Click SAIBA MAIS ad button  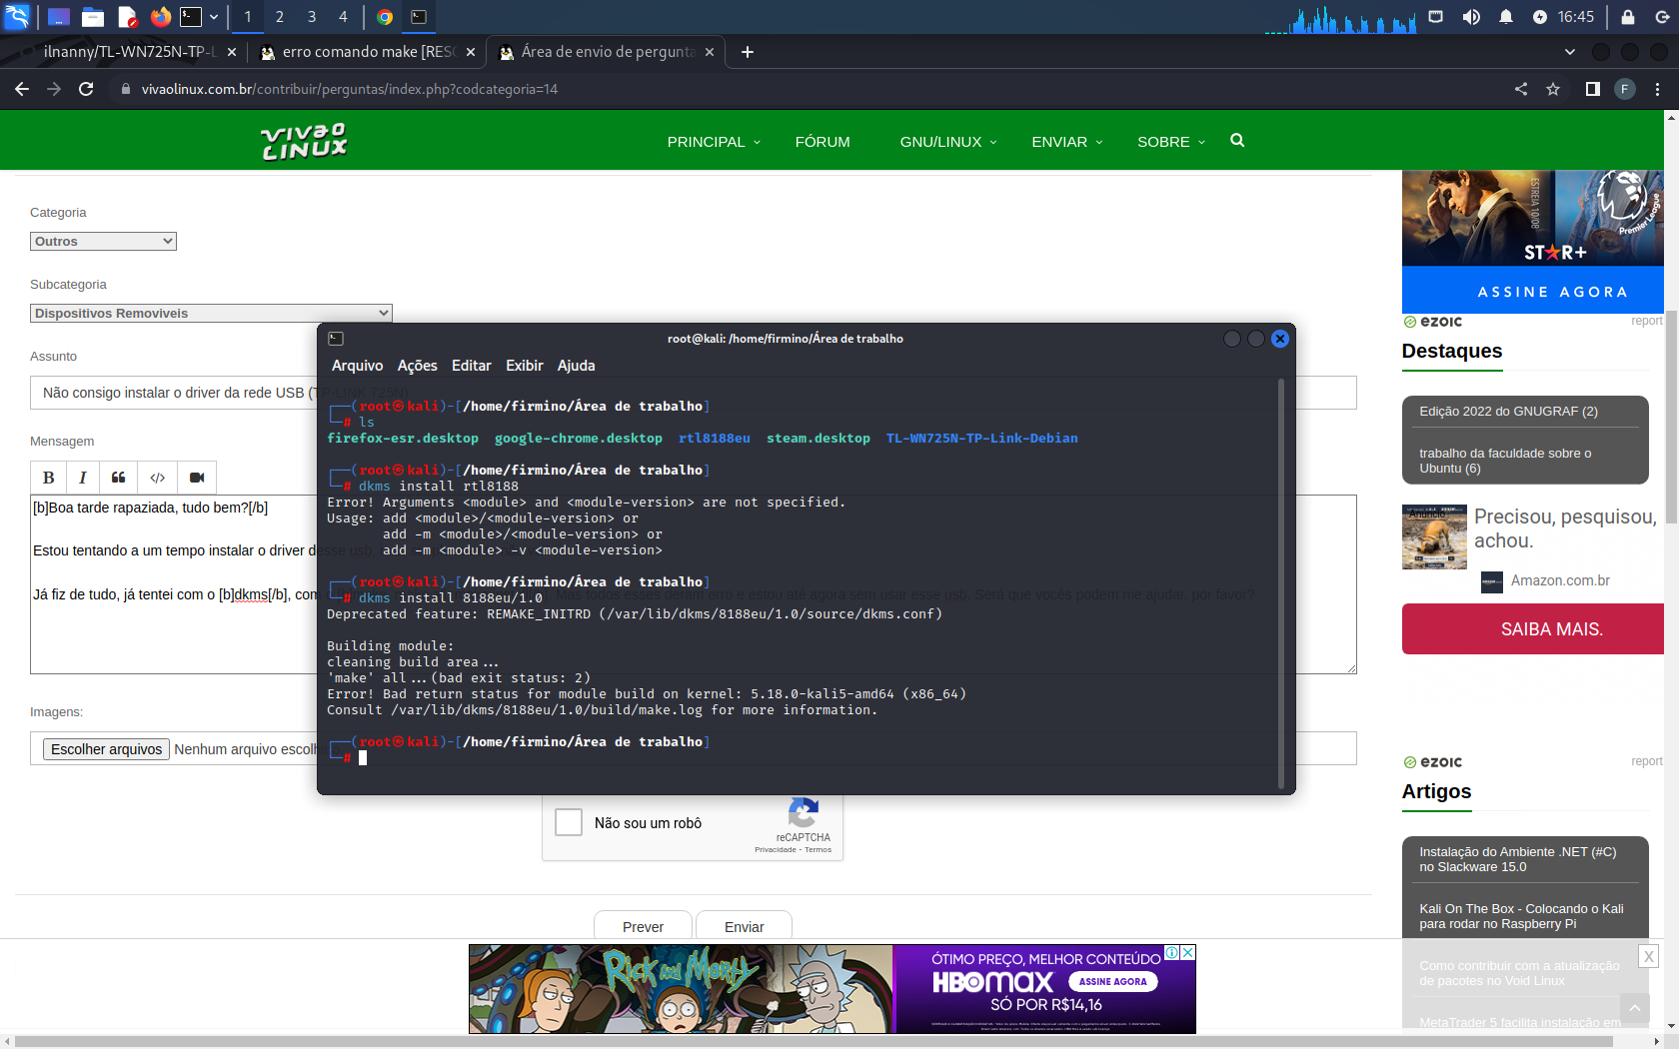click(x=1533, y=628)
